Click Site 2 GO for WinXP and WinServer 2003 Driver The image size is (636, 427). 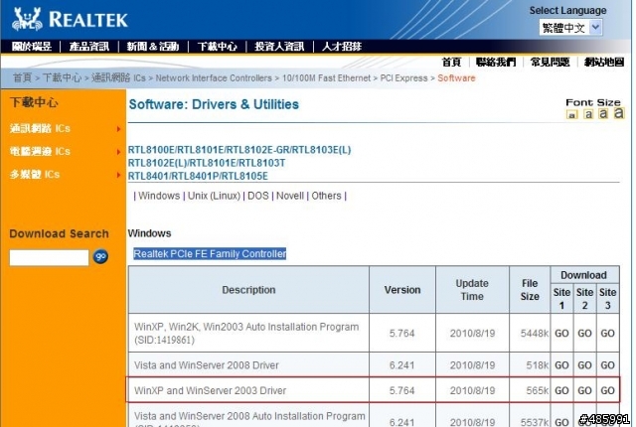584,390
